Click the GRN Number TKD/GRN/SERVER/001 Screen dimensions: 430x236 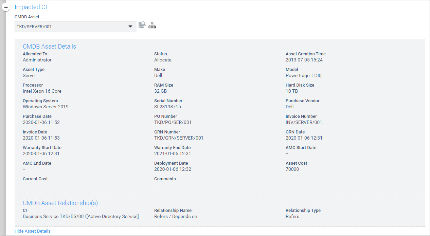click(x=179, y=138)
